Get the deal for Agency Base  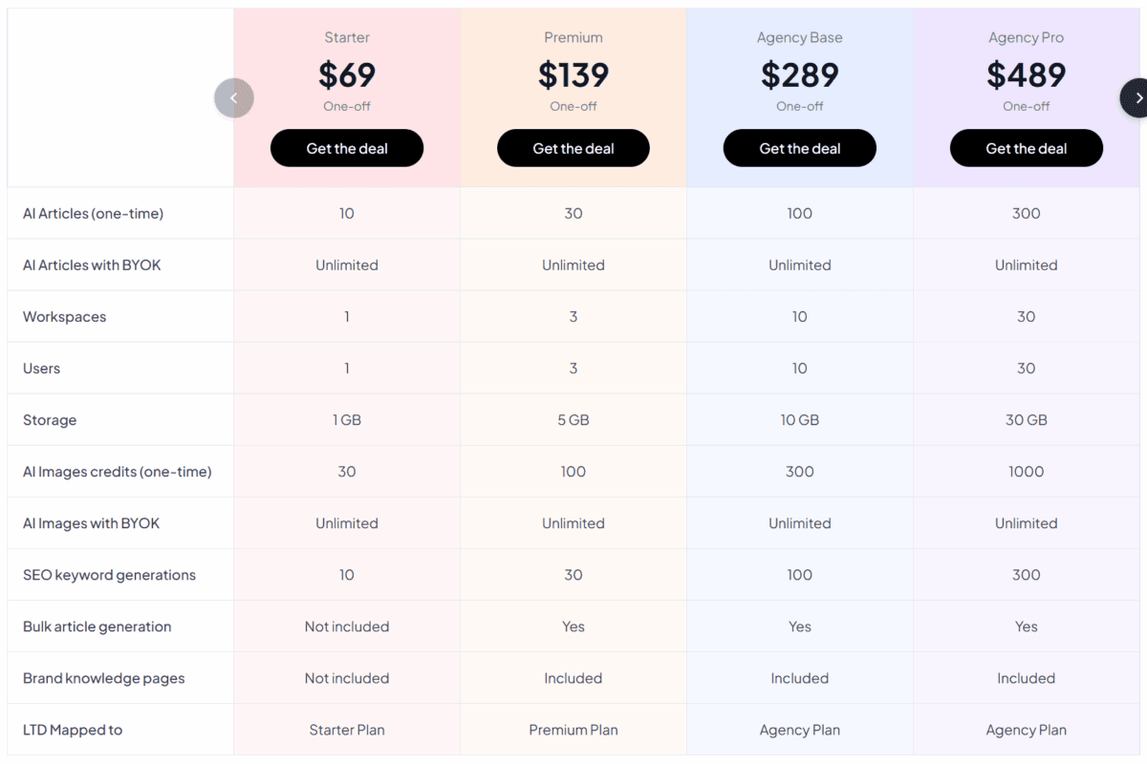(x=800, y=148)
